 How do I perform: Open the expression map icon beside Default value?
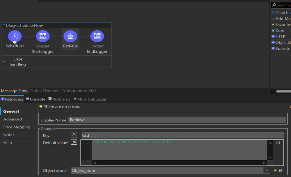click(278, 142)
